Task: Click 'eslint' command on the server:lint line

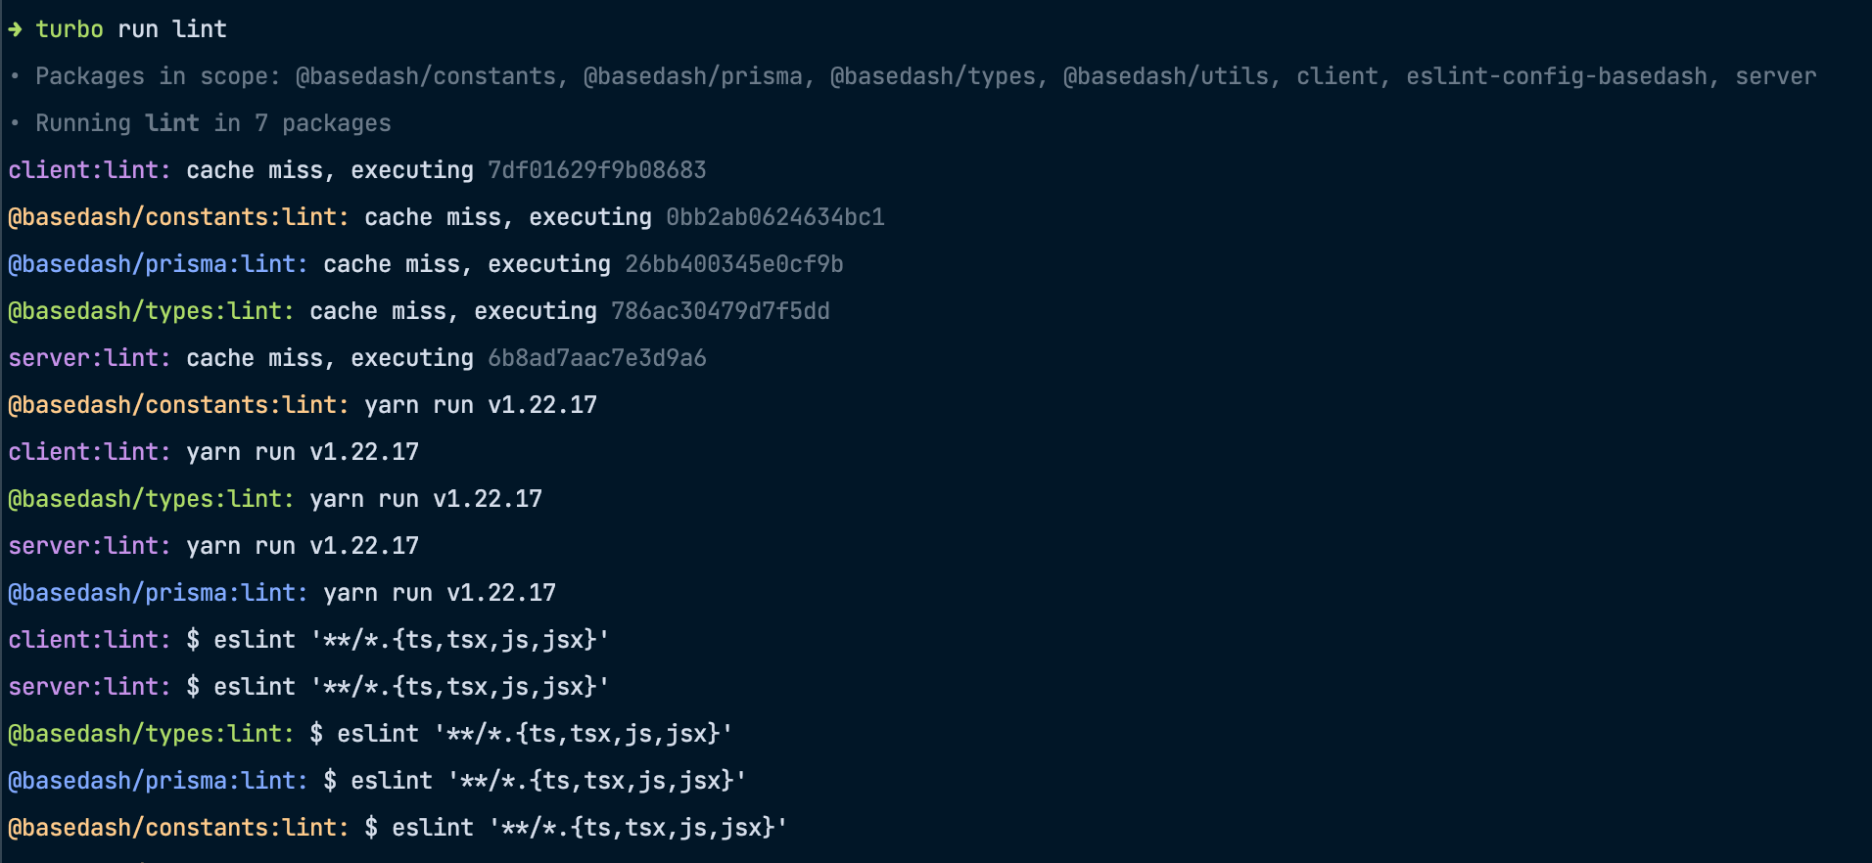Action: tap(255, 687)
